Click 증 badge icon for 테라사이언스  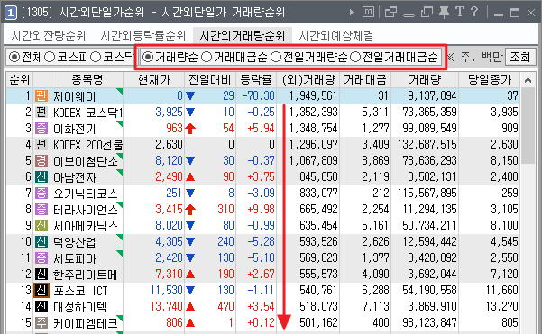(41, 209)
